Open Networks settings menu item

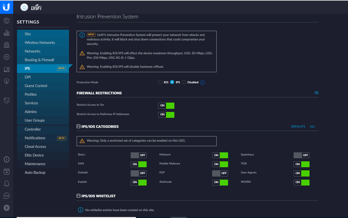43,51
